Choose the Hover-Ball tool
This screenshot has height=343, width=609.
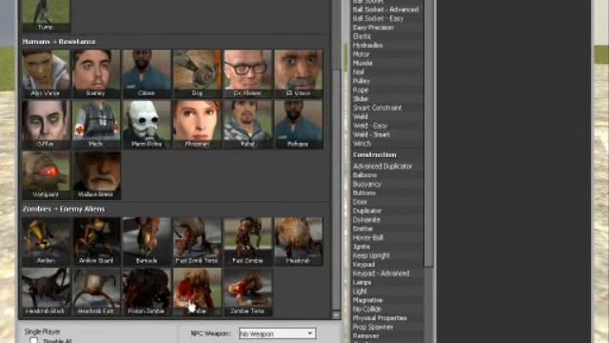(x=368, y=237)
